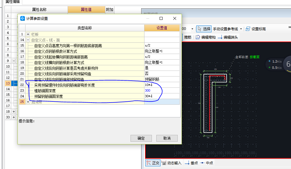Image resolution: width=291 pixels, height=169 pixels.
Task: Click s/2 value in row 15
Action: point(162,45)
